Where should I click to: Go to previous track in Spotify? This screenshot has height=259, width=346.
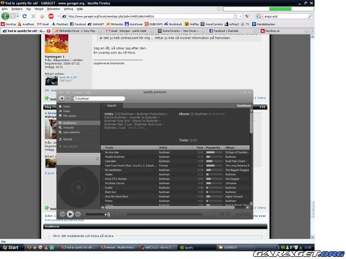pos(62,214)
